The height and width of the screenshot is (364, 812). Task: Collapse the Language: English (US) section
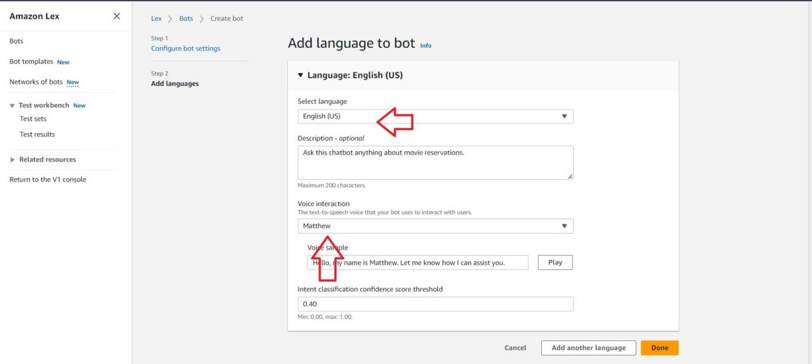click(x=301, y=75)
